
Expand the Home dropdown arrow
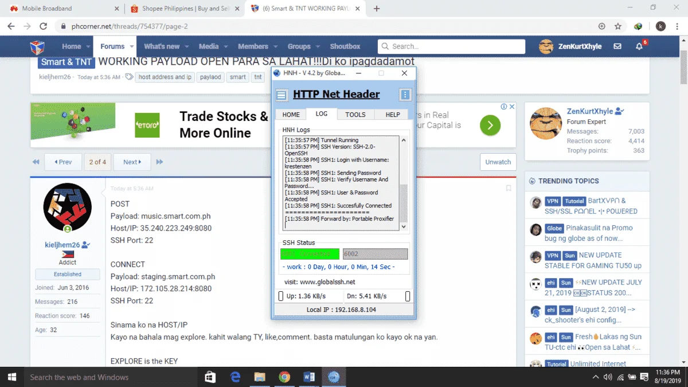pos(88,46)
